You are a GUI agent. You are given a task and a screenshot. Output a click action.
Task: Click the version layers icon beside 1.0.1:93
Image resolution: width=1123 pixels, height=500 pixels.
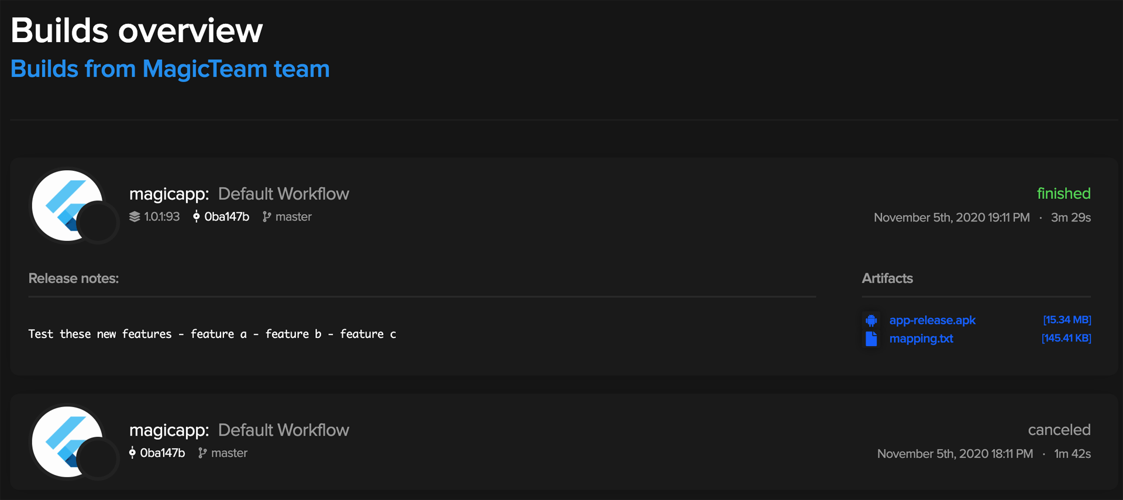(x=135, y=217)
